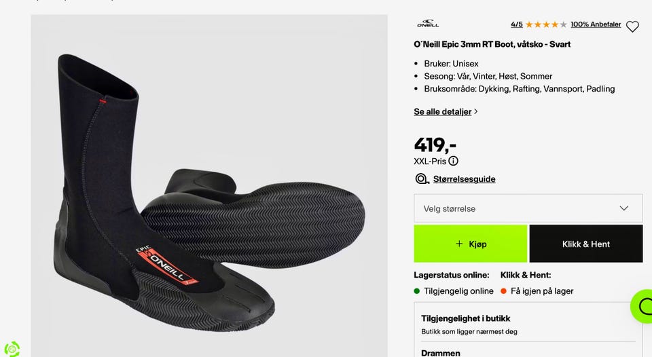Add product to wishlist with heart icon
Image resolution: width=652 pixels, height=357 pixels.
632,26
